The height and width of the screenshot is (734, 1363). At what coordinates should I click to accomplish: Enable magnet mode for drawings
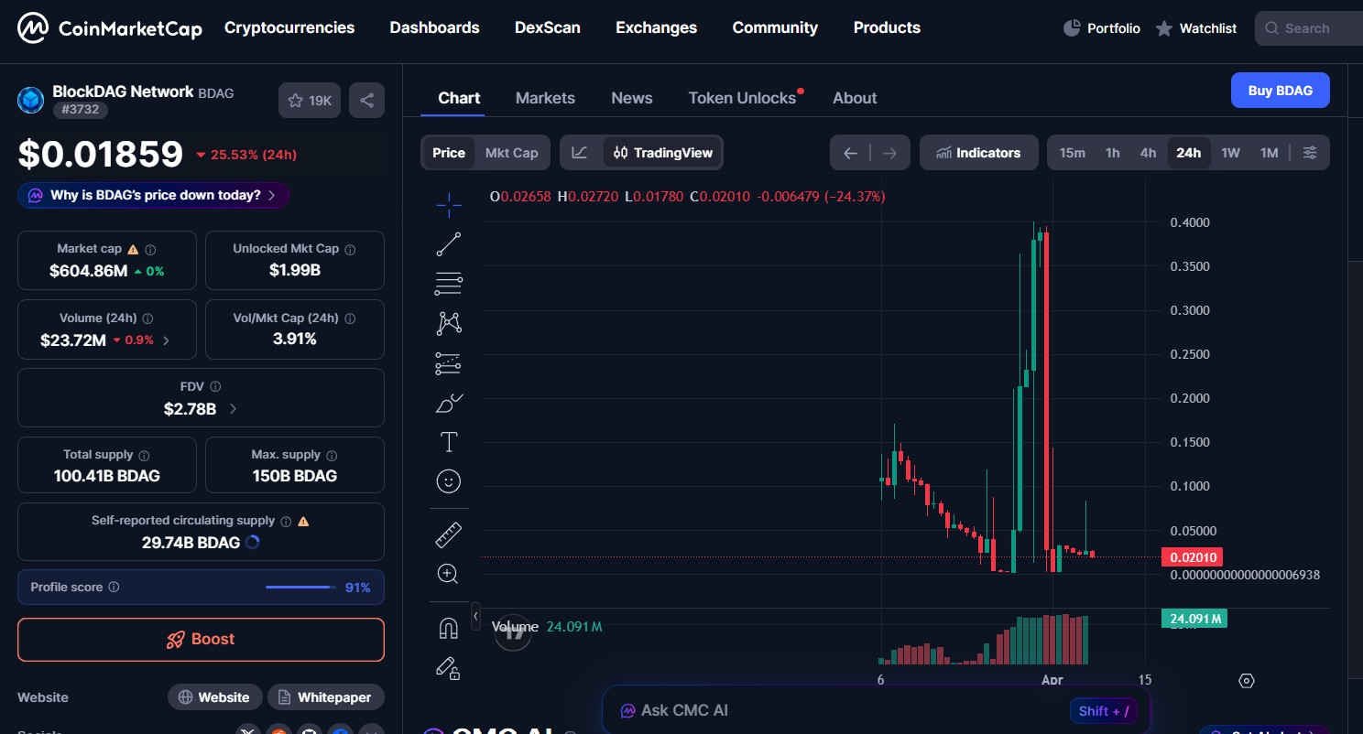pos(449,626)
